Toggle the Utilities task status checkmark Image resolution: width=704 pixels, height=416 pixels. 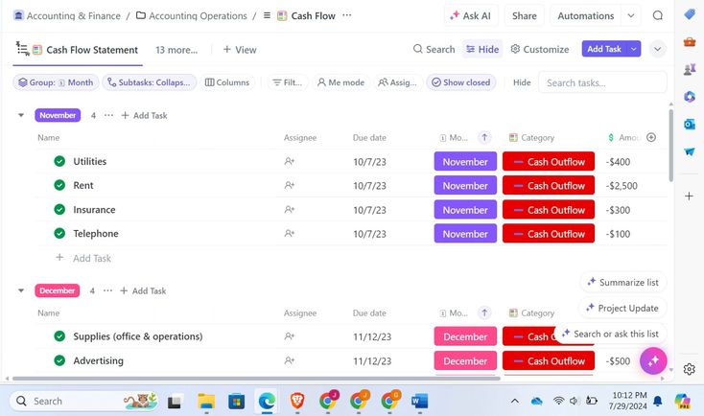tap(59, 161)
